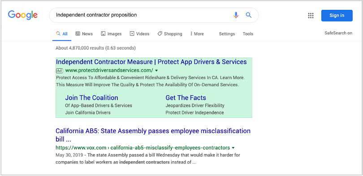Image resolution: width=363 pixels, height=176 pixels.
Task: Open the Independent Contractor Measure ad link
Action: 151,62
